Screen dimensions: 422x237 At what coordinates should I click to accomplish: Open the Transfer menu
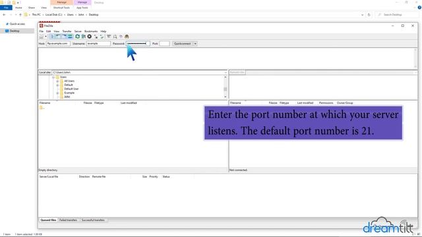[67, 32]
